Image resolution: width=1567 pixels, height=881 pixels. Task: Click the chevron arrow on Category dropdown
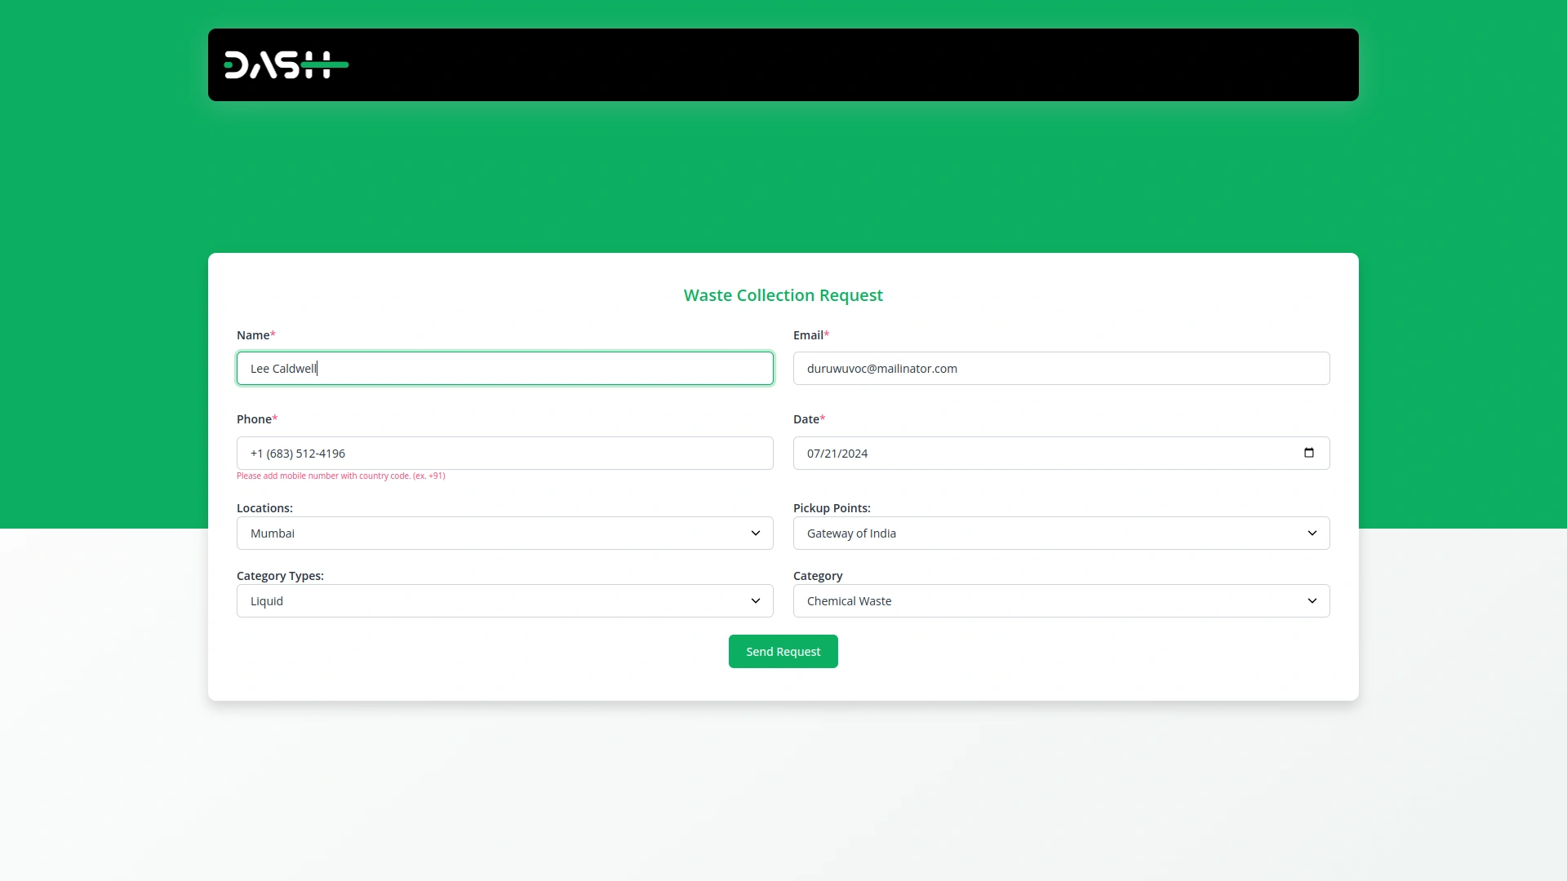pos(1312,601)
